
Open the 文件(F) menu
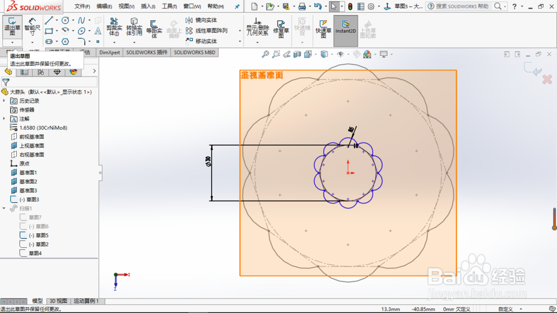coord(82,6)
